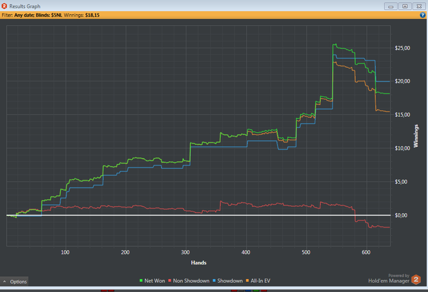Click the red app icon in title bar
Image resolution: width=428 pixels, height=292 pixels.
coord(4,6)
